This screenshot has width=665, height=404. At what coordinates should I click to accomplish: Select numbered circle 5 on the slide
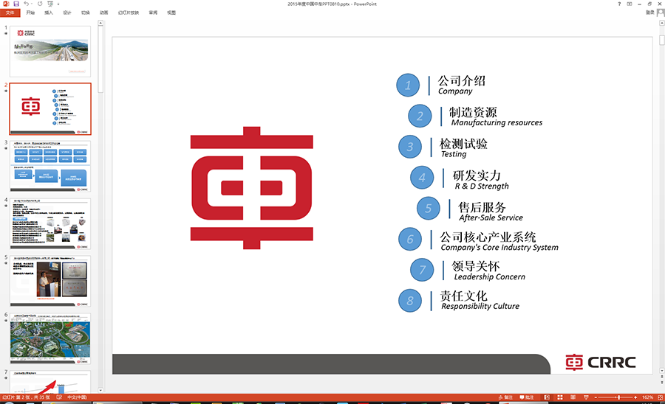(428, 208)
